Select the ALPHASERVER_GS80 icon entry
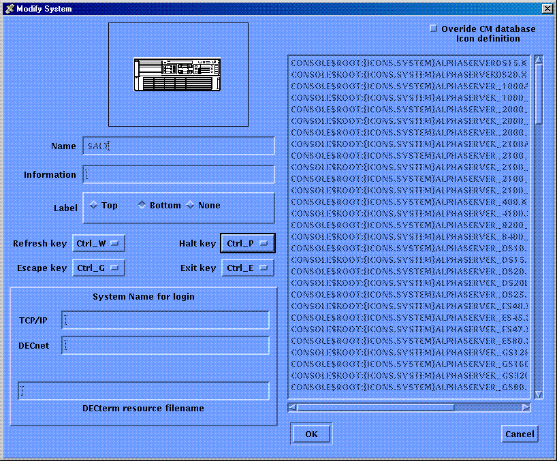The image size is (557, 461). [x=409, y=387]
